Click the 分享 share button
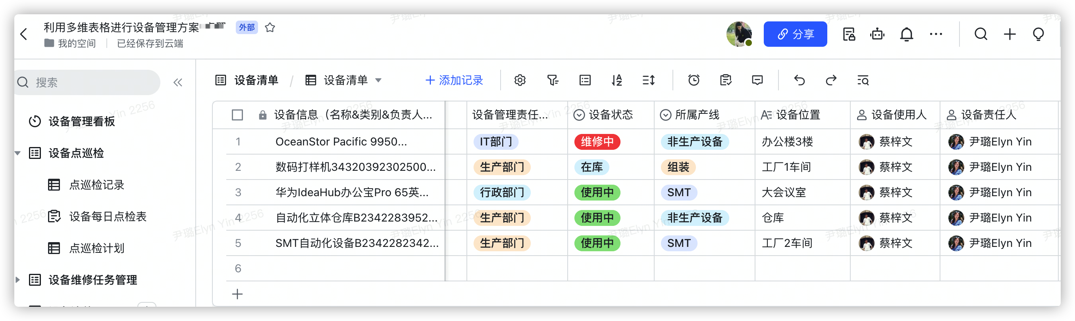Viewport: 1075px width, 321px height. click(x=795, y=34)
